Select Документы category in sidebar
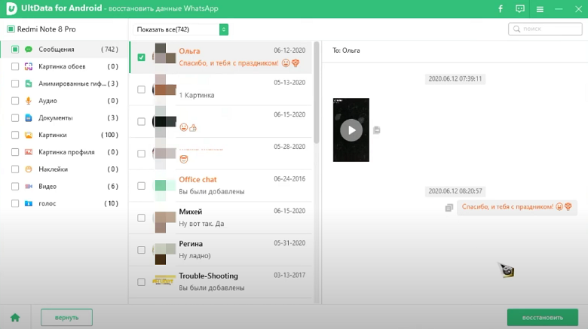 click(x=64, y=117)
